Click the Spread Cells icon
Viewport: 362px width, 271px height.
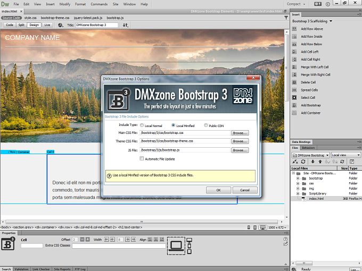point(294,90)
